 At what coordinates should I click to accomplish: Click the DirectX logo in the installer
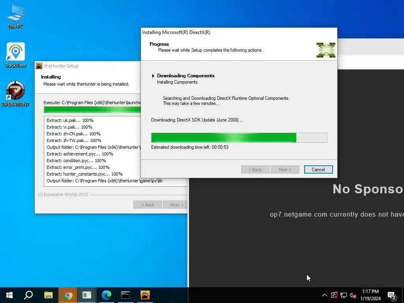(325, 50)
